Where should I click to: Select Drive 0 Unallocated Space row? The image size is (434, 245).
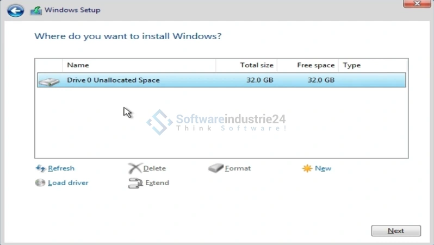pyautogui.click(x=221, y=80)
